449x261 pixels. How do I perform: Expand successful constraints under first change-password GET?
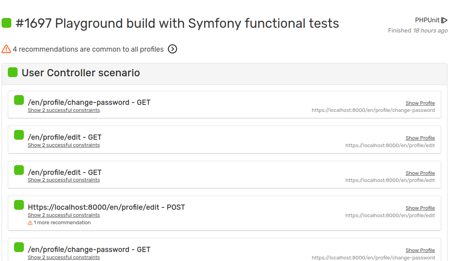tap(64, 110)
